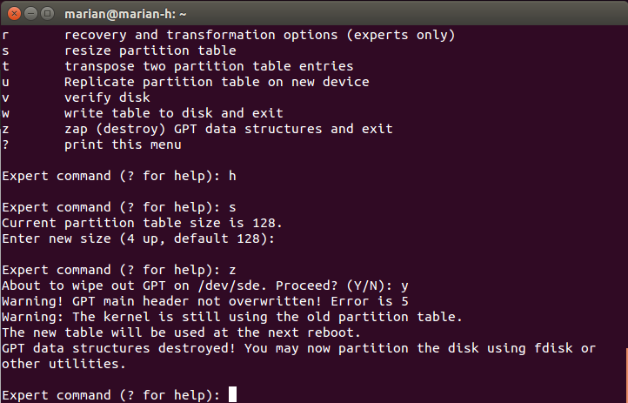Click the 'write table to disk and exit' line
The height and width of the screenshot is (403, 628).
[143, 113]
